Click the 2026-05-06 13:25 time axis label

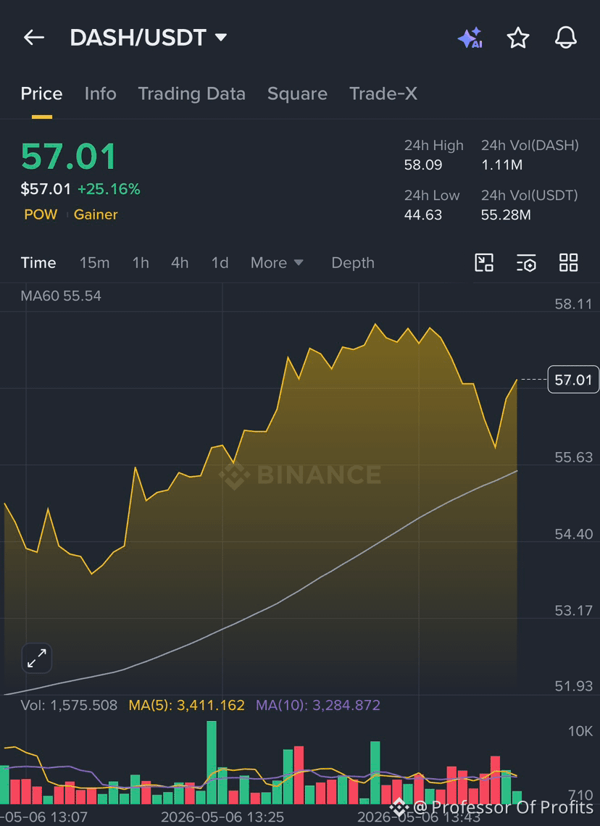click(x=222, y=817)
